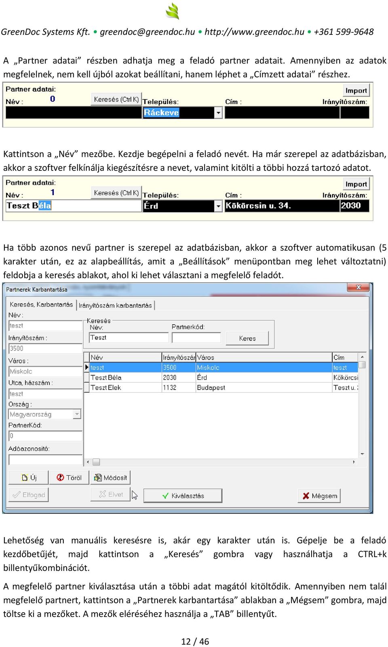
Task: Click Keresés (Ctrl K) in the Ráckeve panel
Action: click(116, 99)
